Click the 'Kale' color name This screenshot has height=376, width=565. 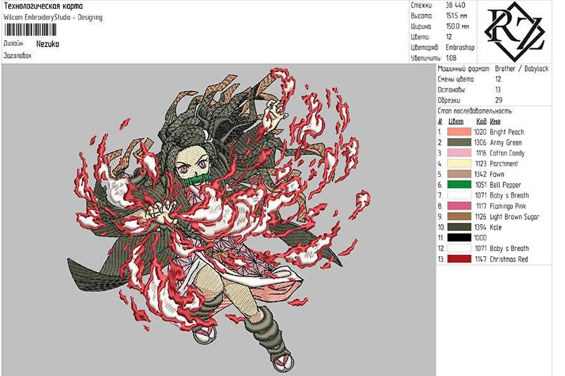[x=496, y=227]
